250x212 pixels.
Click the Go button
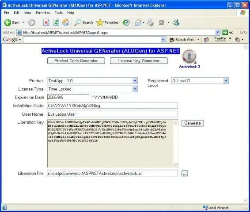coord(228,32)
